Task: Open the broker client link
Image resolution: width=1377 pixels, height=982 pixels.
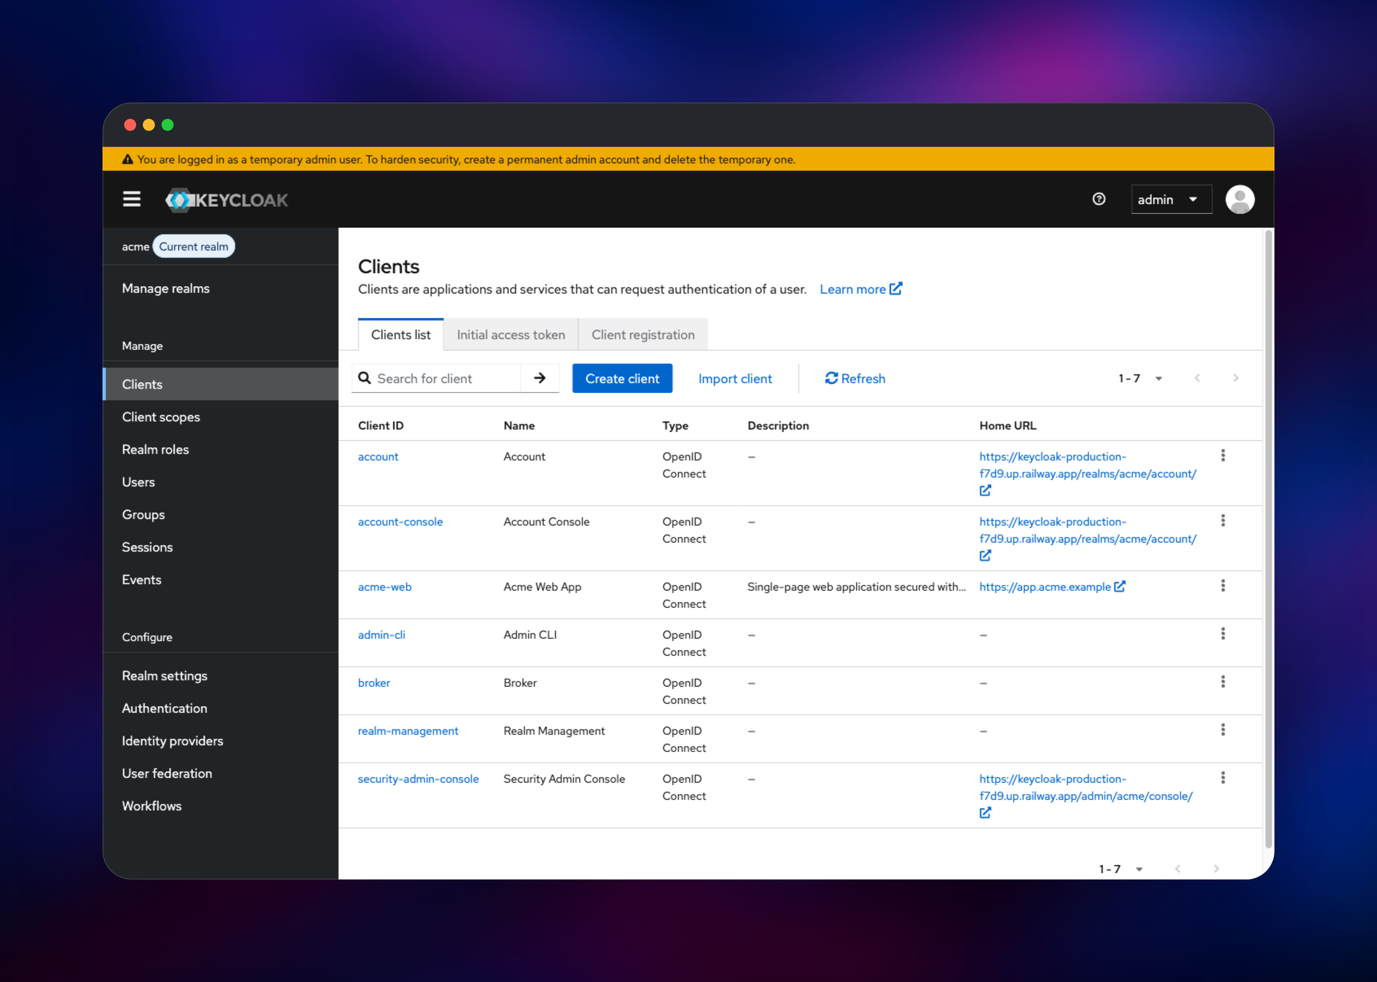Action: pyautogui.click(x=374, y=683)
